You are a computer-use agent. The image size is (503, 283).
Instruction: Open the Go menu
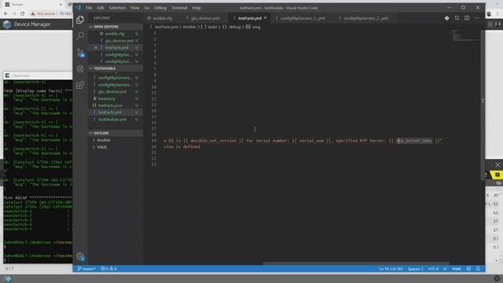[x=147, y=8]
